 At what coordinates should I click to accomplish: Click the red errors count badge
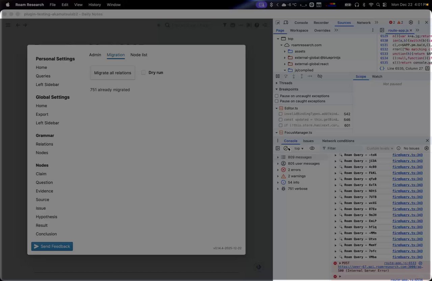click(x=392, y=23)
